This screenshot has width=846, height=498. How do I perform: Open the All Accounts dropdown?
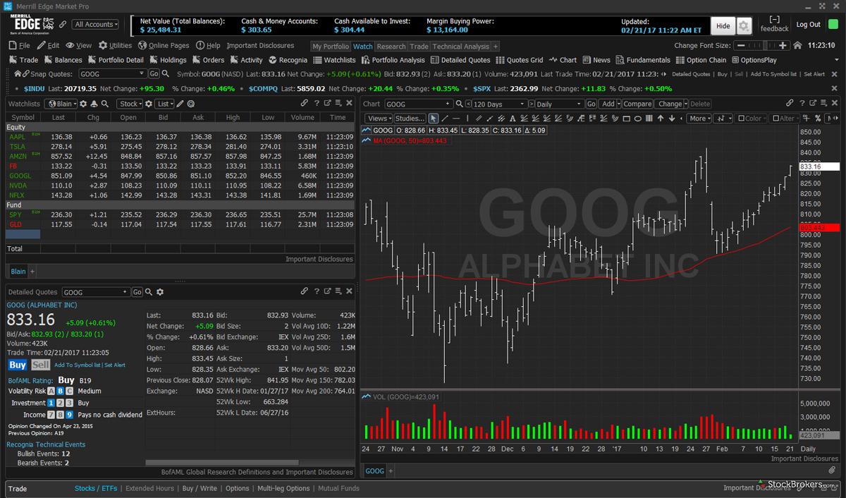click(96, 24)
